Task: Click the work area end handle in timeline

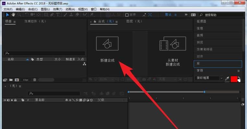Action: tap(204, 92)
